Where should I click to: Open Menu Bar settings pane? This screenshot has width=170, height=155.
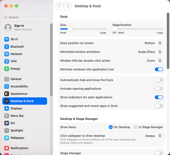[x=25, y=116]
